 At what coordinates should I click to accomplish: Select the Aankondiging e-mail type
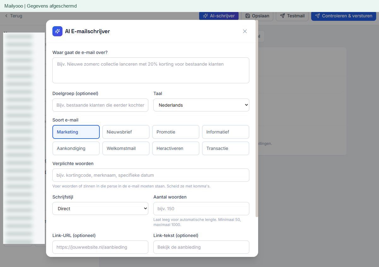point(76,148)
